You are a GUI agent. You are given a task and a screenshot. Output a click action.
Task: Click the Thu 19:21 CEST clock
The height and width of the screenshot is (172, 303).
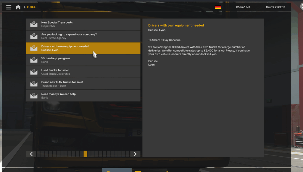275,7
